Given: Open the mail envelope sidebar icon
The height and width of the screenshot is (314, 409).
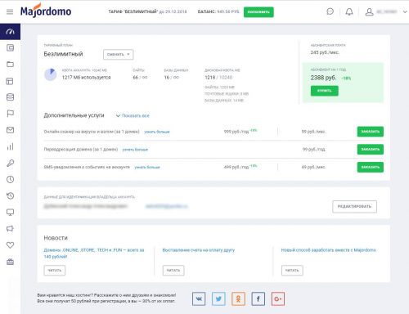Looking at the screenshot, I should pyautogui.click(x=10, y=130).
